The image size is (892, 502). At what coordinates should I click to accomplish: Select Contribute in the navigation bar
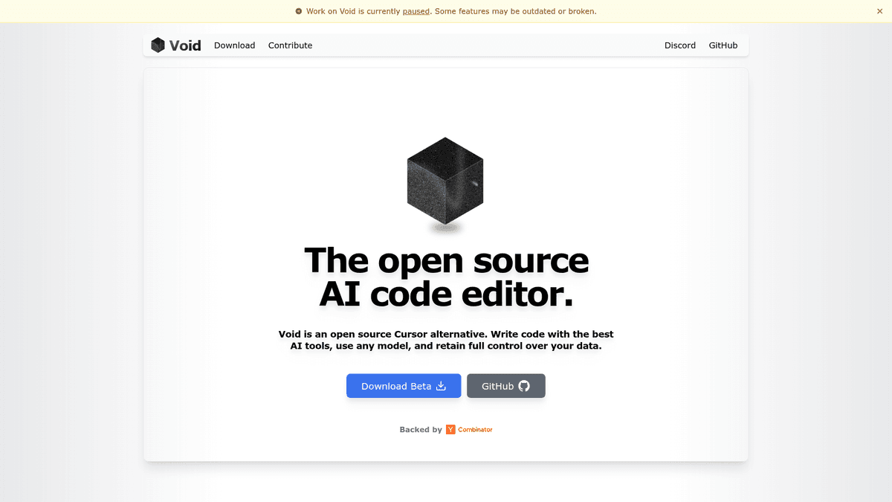[290, 45]
